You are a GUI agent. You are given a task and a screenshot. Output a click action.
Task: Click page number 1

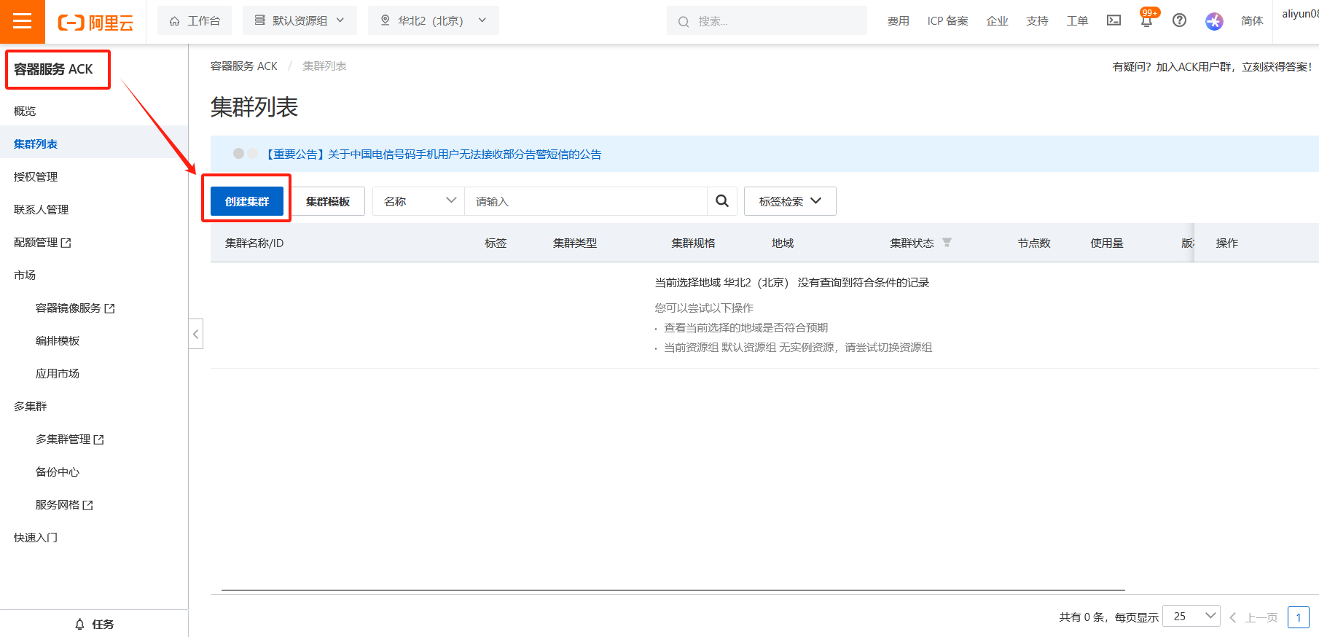[1298, 617]
